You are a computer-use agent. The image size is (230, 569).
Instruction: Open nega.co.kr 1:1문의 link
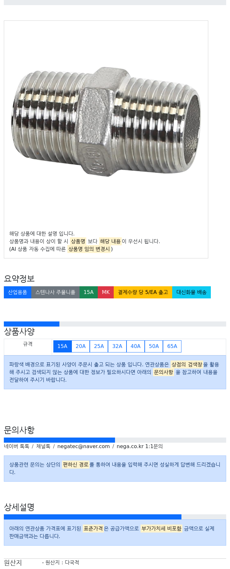coord(140,446)
